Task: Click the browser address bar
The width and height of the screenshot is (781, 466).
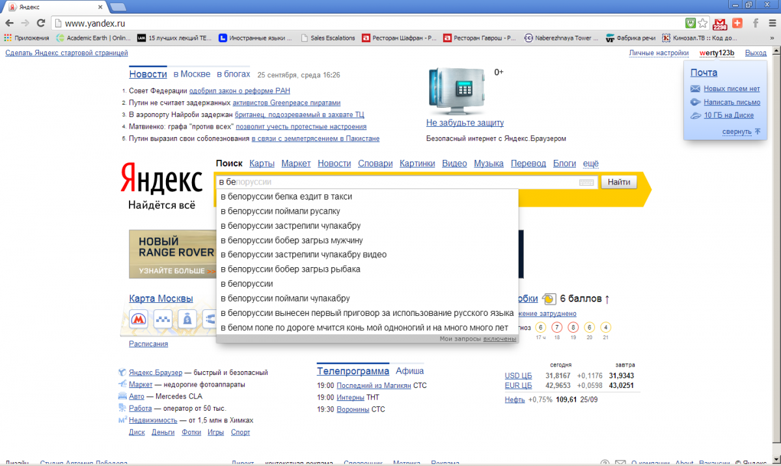Action: pyautogui.click(x=368, y=23)
